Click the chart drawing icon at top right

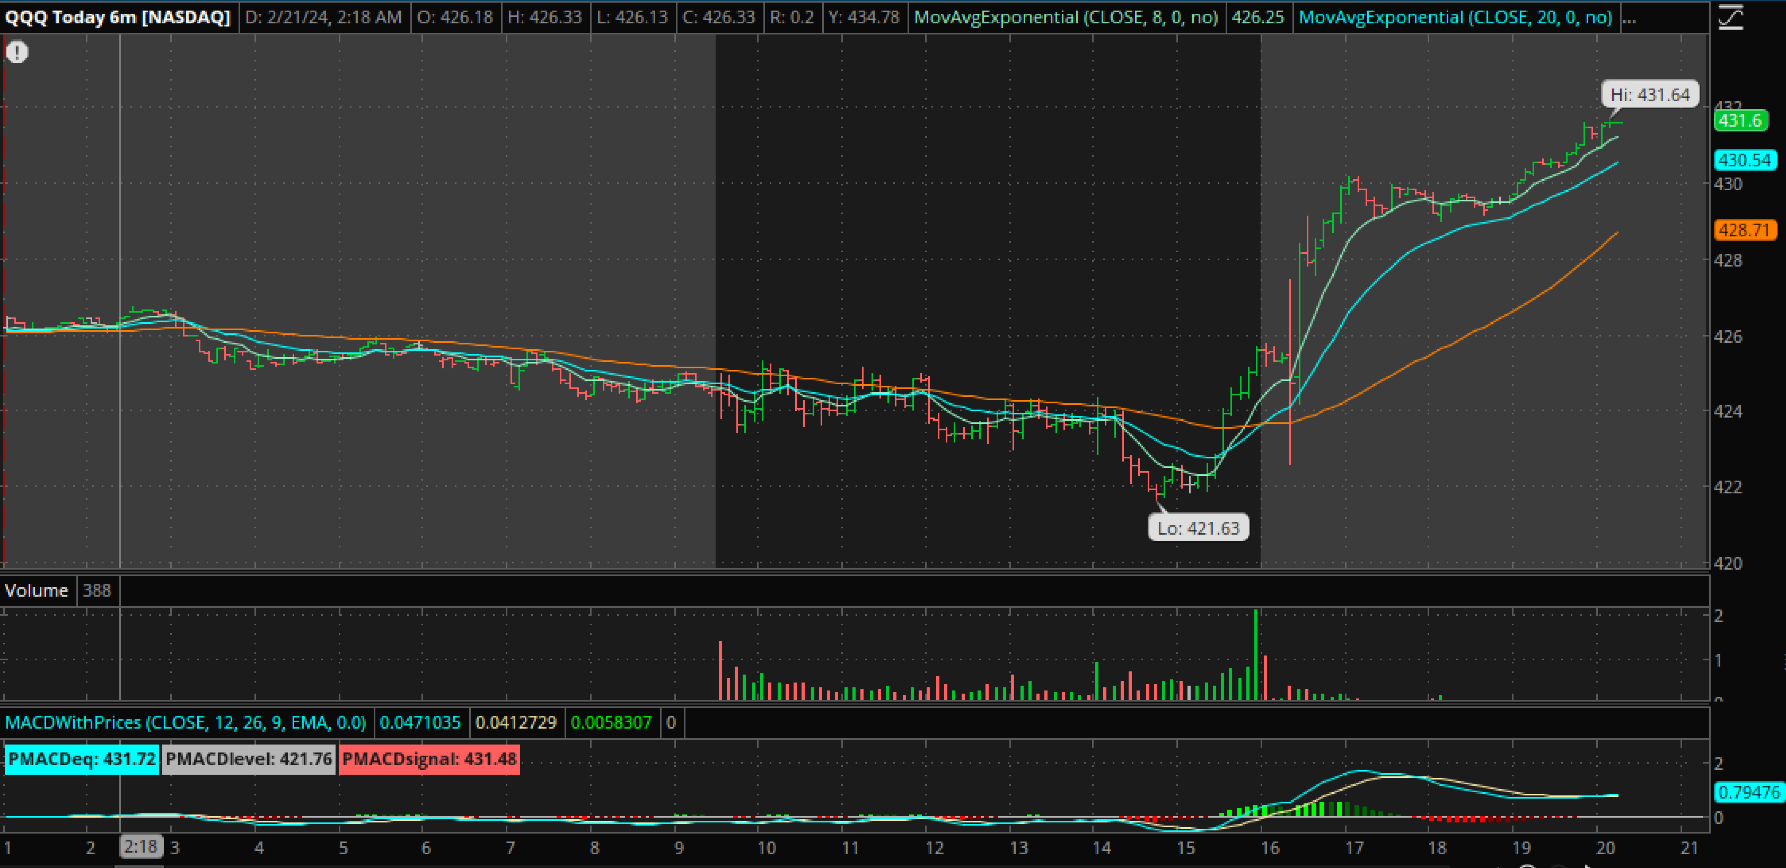coord(1730,16)
